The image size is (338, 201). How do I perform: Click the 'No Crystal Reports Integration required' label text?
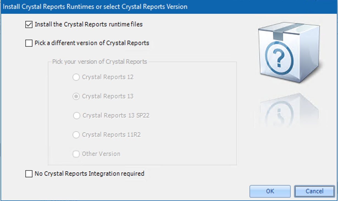(x=89, y=174)
